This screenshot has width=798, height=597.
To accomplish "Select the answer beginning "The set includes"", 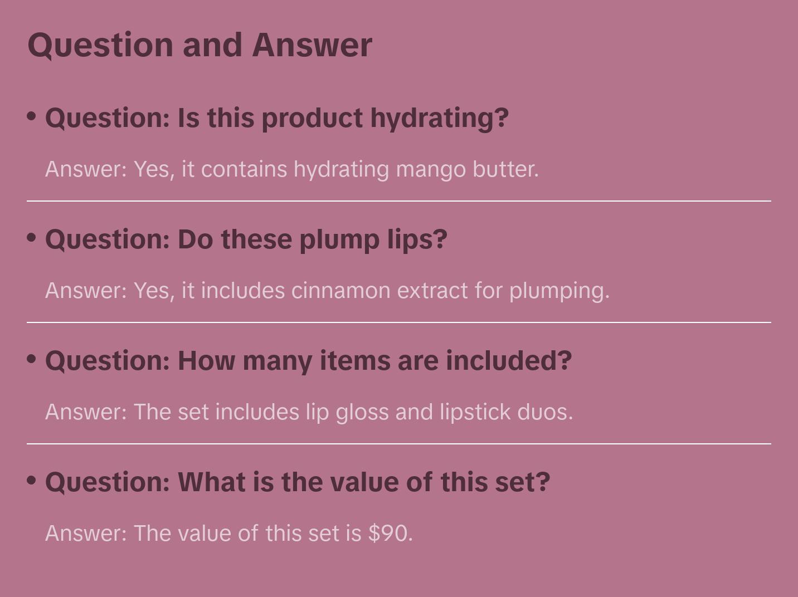I will click(309, 412).
